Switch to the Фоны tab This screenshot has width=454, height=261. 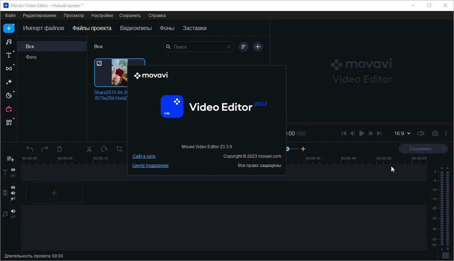tap(167, 28)
